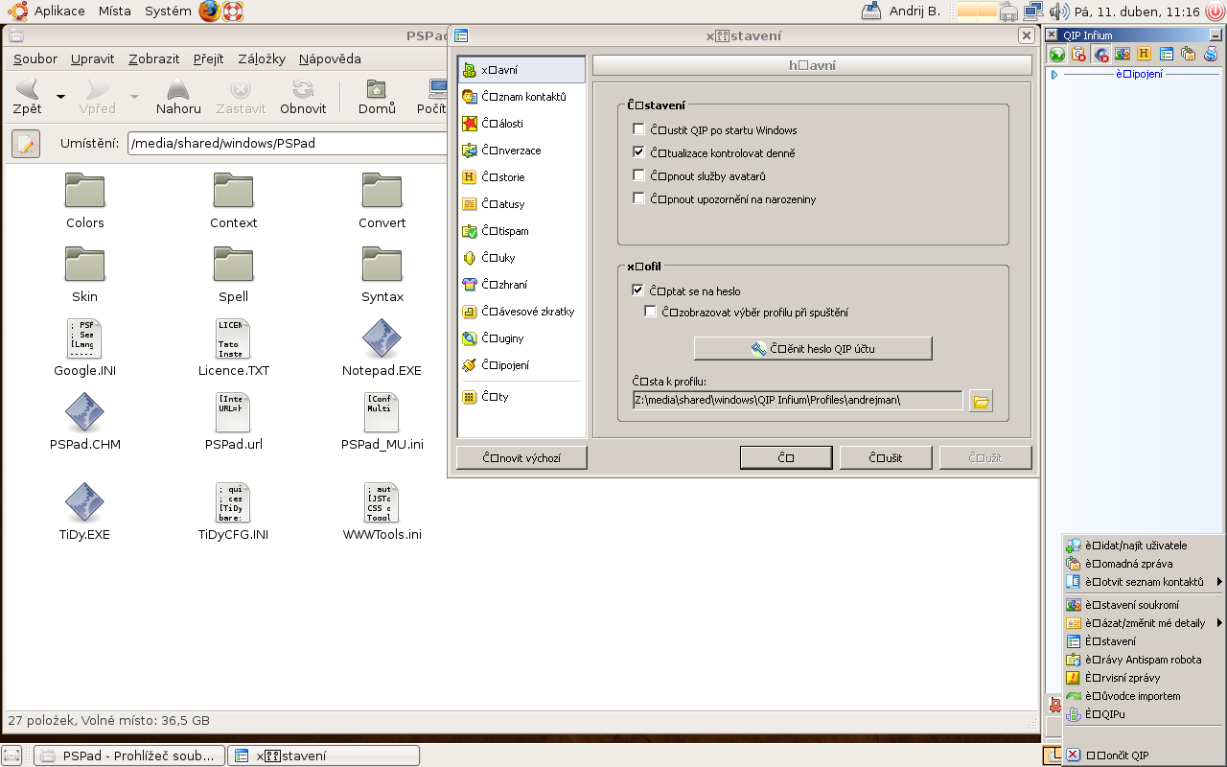Click Obnovit reload button in file browser
Screen dimensions: 1227x767
click(303, 96)
